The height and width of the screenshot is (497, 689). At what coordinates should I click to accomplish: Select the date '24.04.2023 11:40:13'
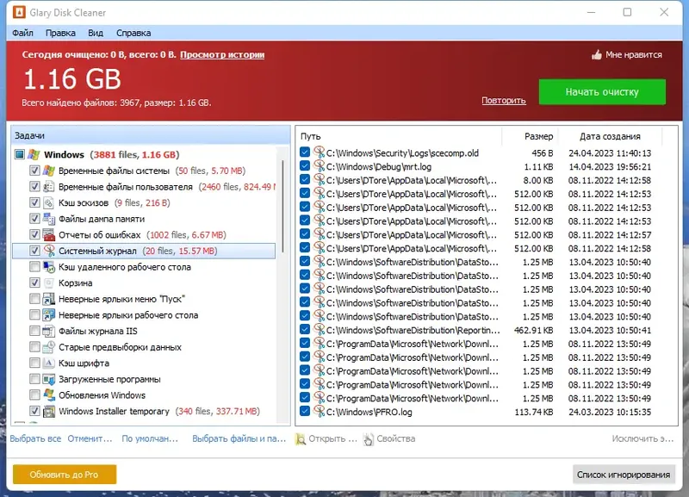pyautogui.click(x=610, y=153)
